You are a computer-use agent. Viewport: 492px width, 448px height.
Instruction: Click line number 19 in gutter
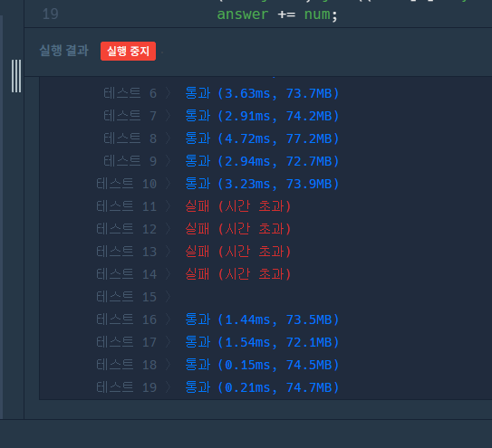click(x=50, y=14)
